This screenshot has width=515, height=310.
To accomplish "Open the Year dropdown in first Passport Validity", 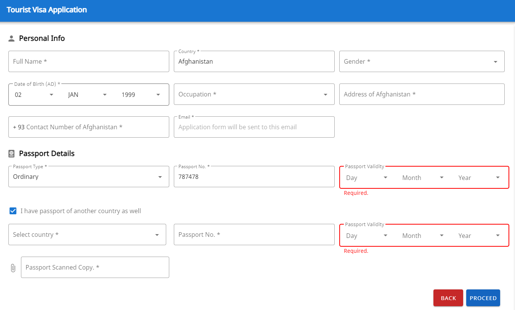I will (x=479, y=178).
